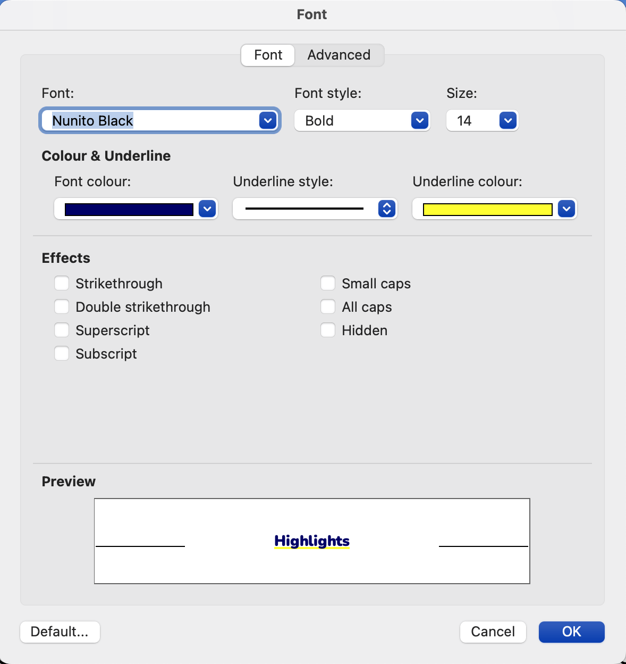Viewport: 626px width, 664px height.
Task: Tick the Double strikethrough checkbox
Action: 62,306
